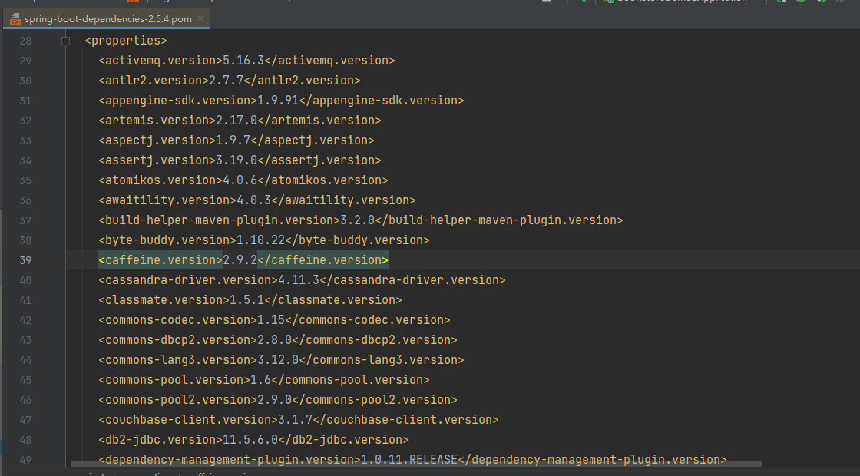Click the antlr2.version value 2.7.7
The height and width of the screenshot is (476, 860).
coord(226,81)
